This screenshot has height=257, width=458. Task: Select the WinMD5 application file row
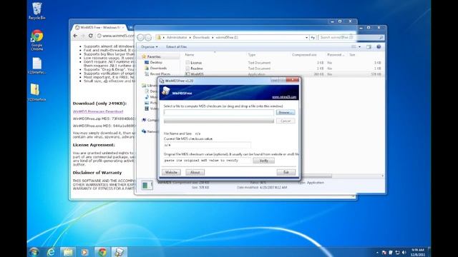click(x=283, y=74)
